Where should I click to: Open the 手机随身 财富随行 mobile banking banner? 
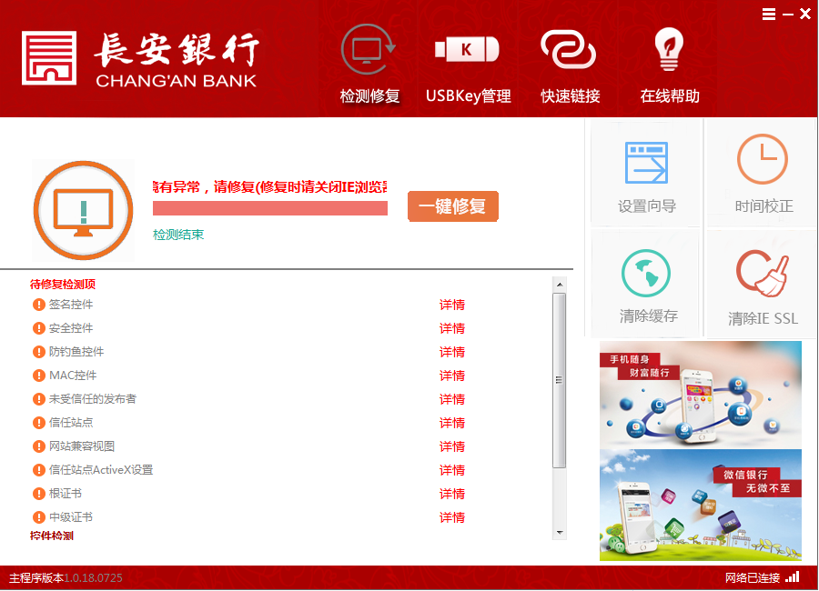coord(701,395)
